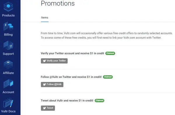
Task: Click Claimed badge beside Verify Twitter offer
Action: [110, 53]
